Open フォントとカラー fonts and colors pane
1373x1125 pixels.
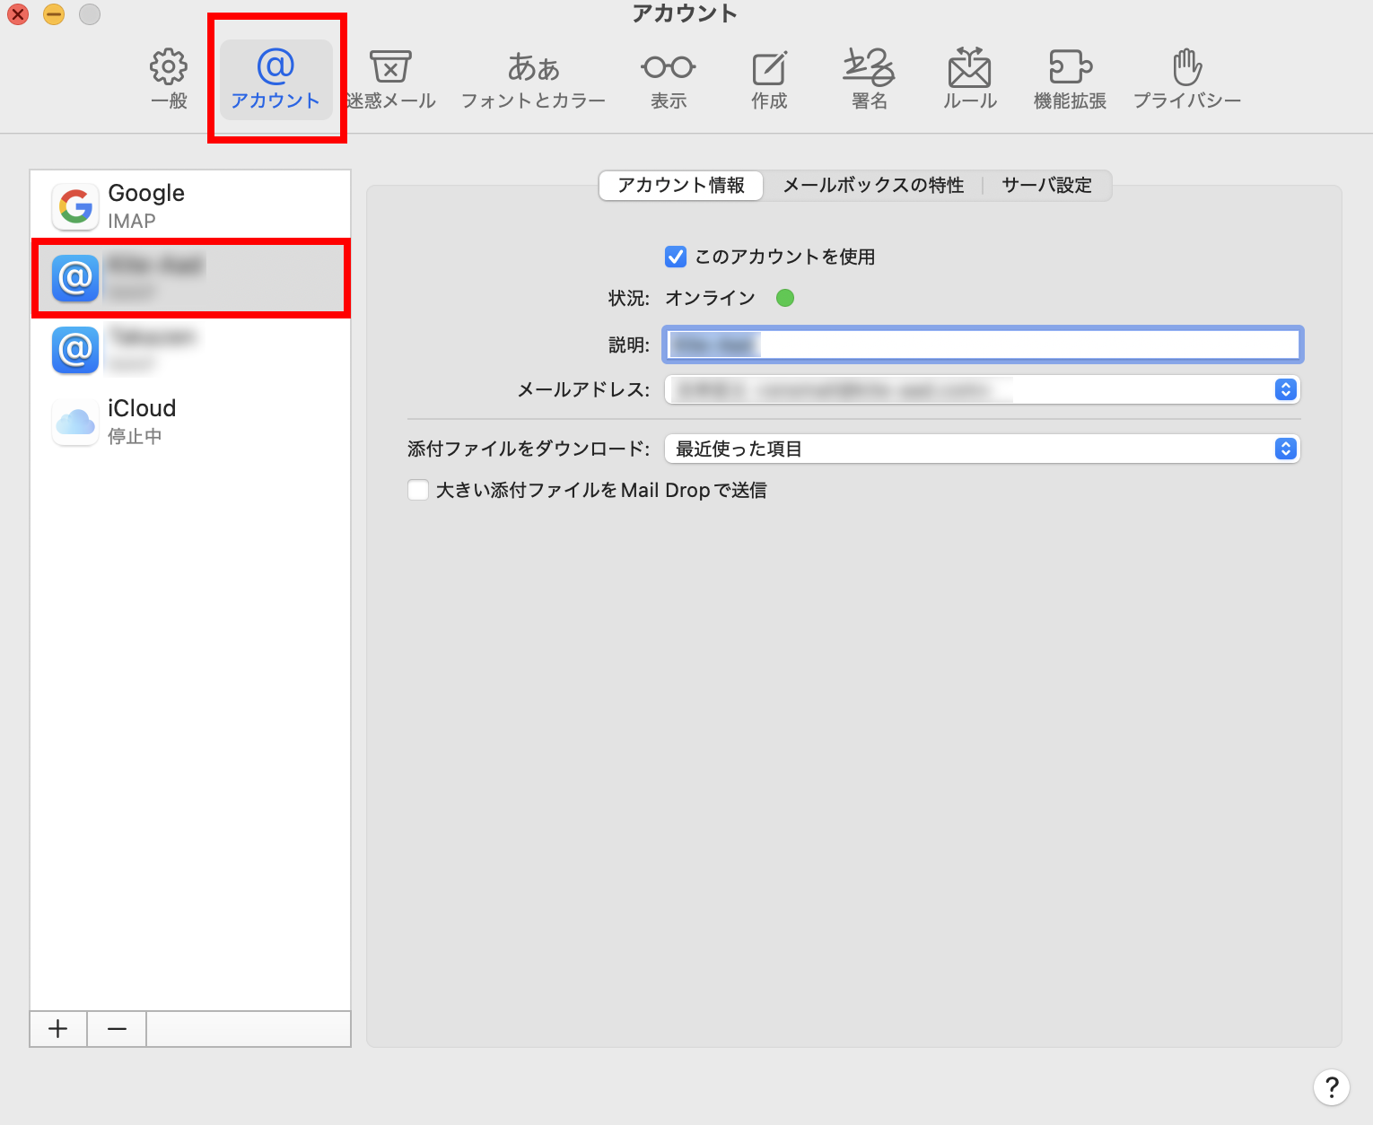click(533, 79)
